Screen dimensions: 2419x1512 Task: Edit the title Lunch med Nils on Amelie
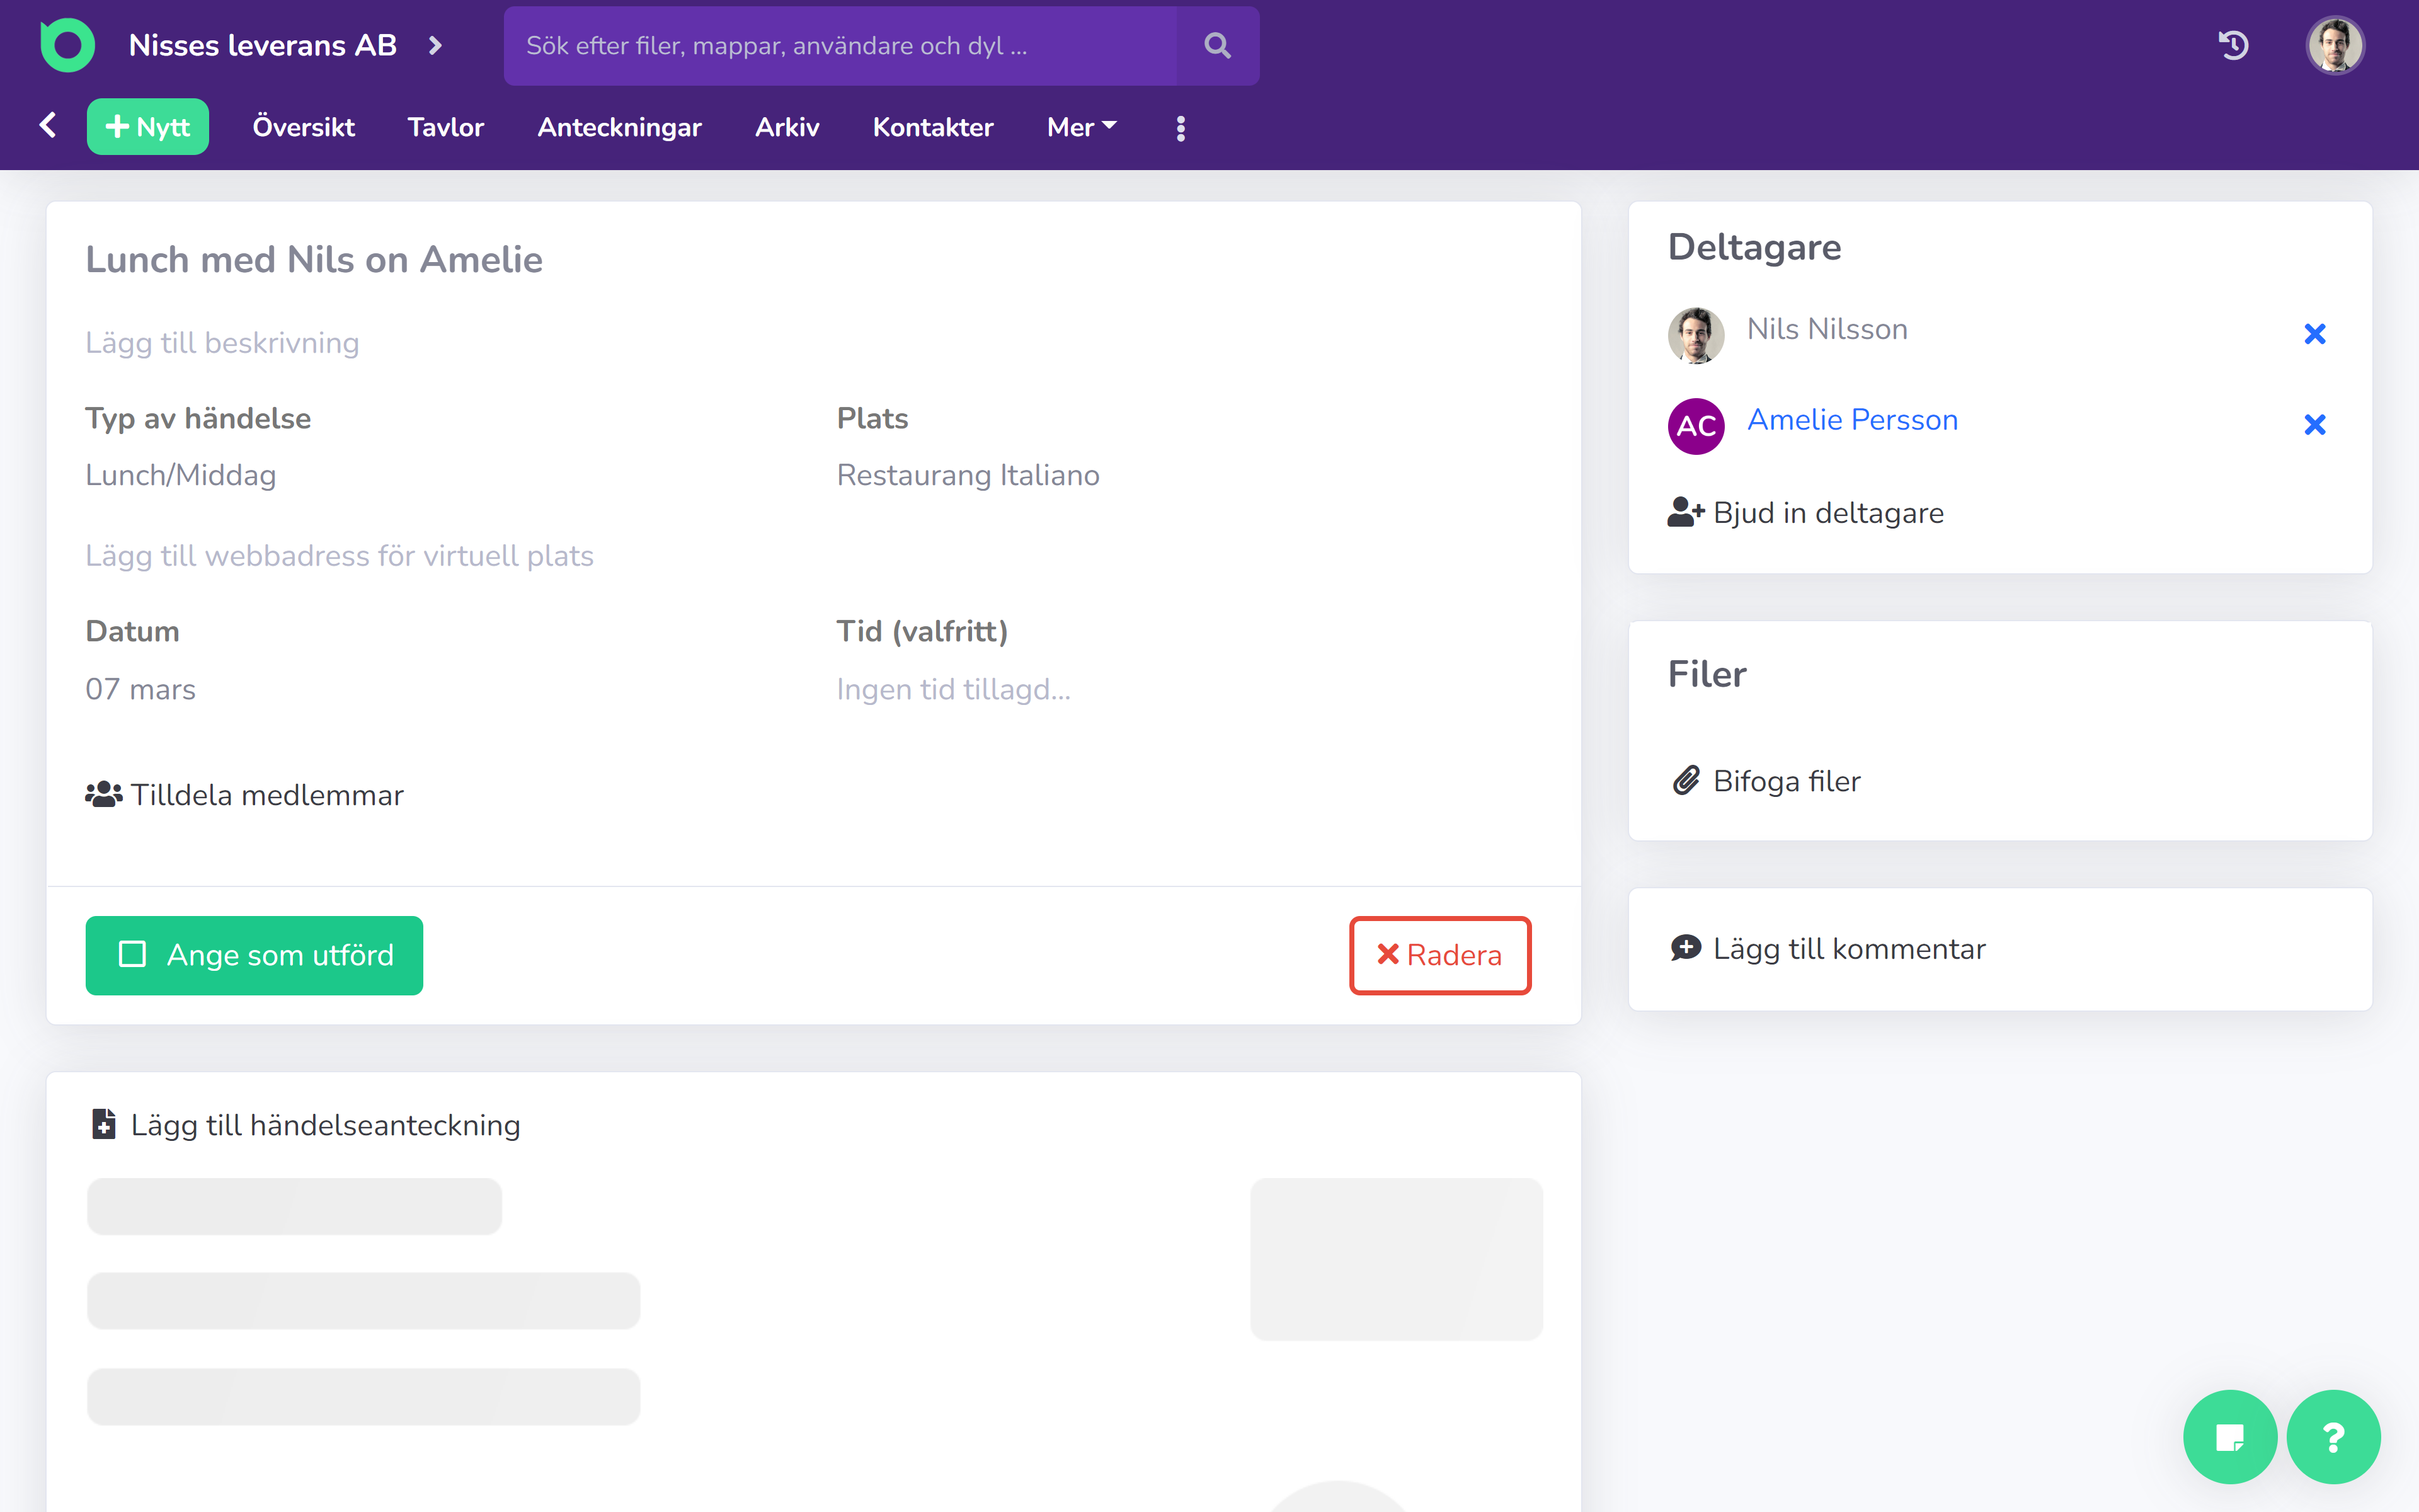[x=314, y=260]
